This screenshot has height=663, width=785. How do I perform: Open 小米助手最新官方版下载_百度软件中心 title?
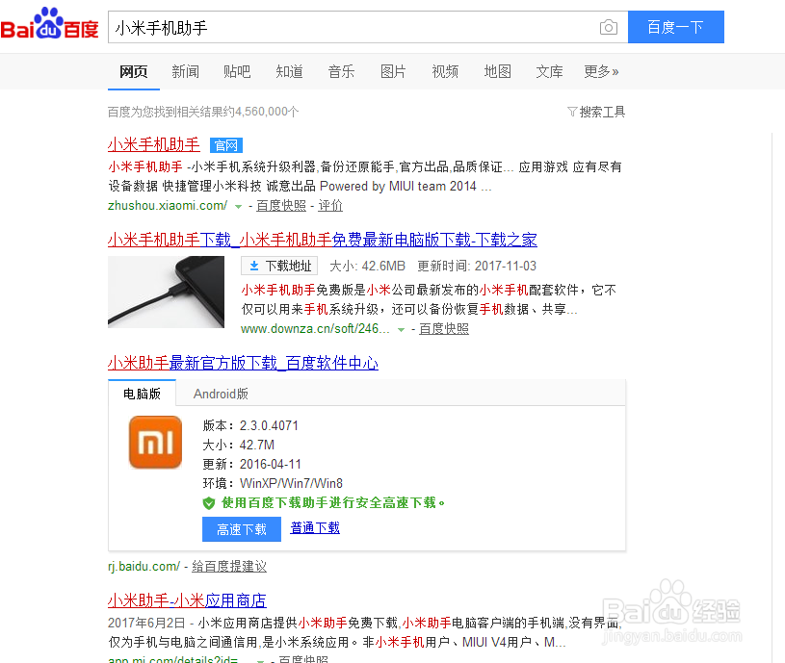pos(243,363)
